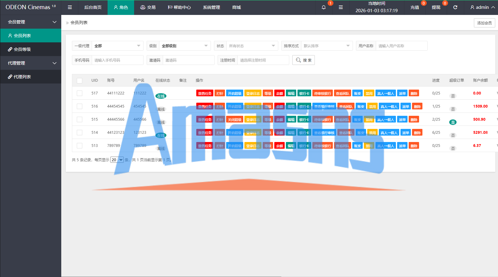Viewport: 498px width, 277px height.
Task: Go to 后台首页
Action: [x=93, y=7]
